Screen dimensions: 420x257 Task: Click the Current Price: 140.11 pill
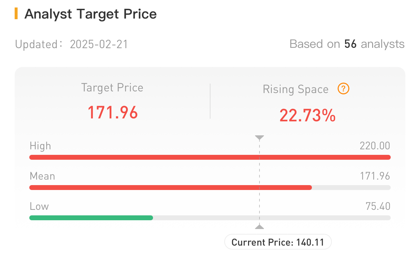[278, 242]
